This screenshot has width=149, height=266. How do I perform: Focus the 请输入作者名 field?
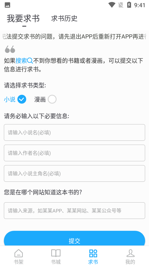(x=74, y=153)
